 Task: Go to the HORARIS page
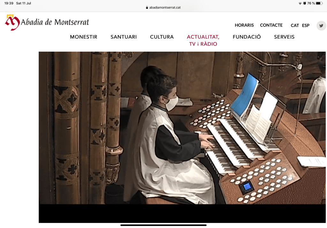click(244, 25)
